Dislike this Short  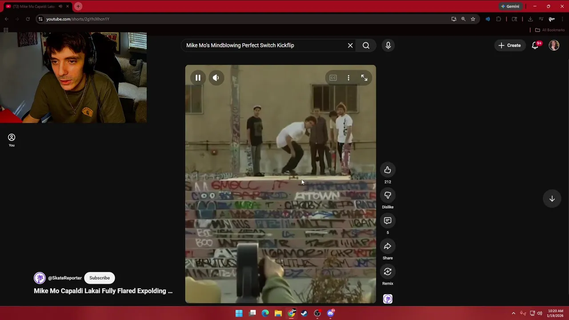(x=388, y=195)
